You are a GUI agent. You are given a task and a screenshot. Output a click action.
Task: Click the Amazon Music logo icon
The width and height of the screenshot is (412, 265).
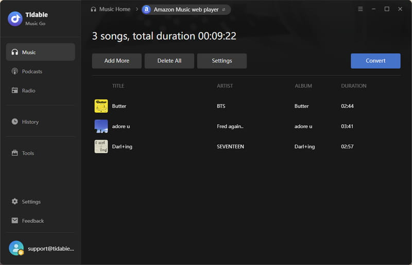pyautogui.click(x=146, y=9)
